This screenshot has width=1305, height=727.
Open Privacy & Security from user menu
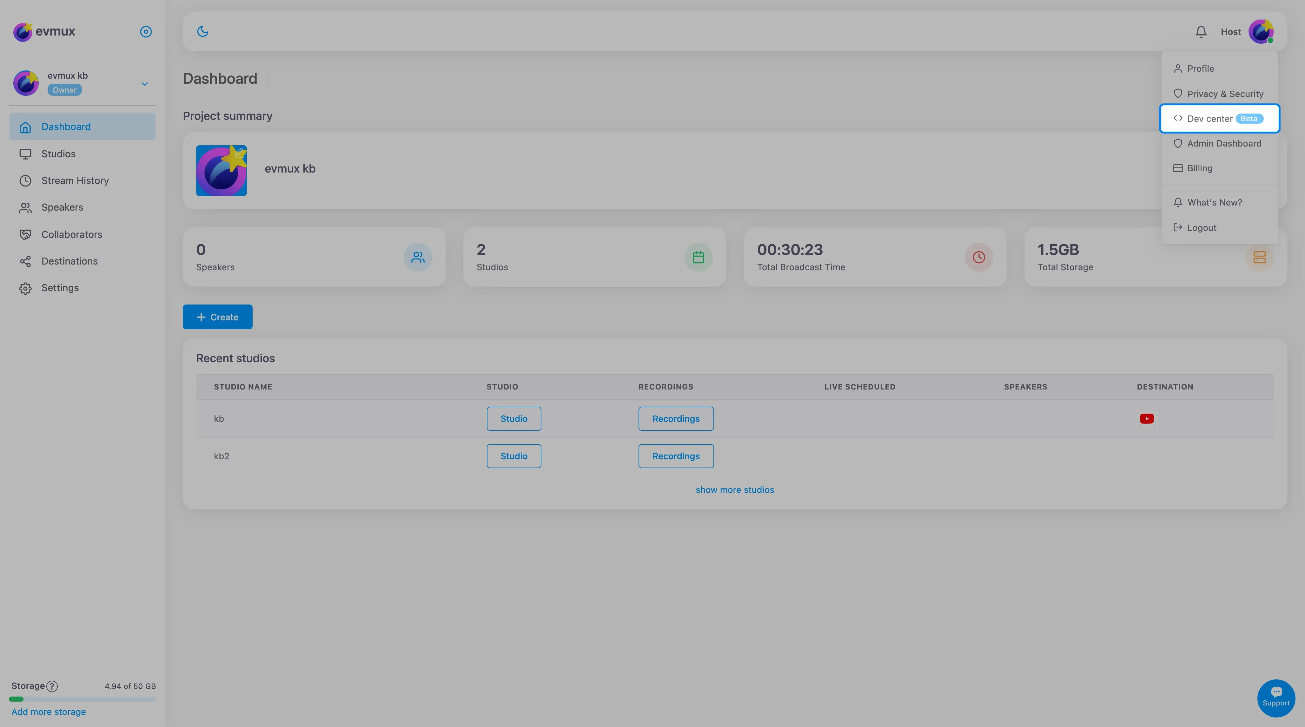(x=1219, y=94)
